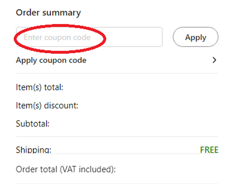Click the Shipping label
This screenshot has width=232, height=184.
[x=34, y=150]
